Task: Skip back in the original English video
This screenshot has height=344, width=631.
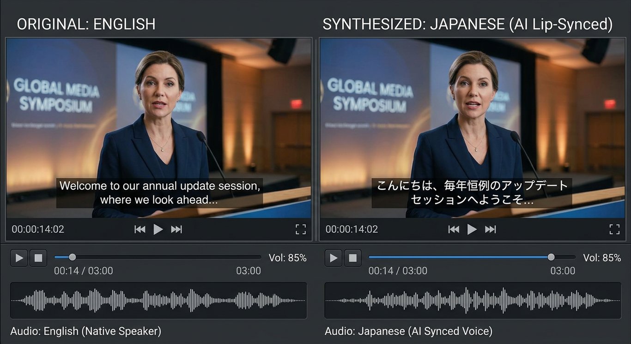Action: point(140,229)
